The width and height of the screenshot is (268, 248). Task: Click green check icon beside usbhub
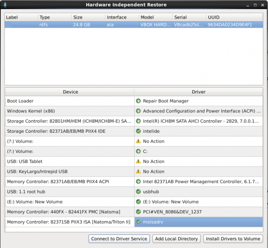138,192
